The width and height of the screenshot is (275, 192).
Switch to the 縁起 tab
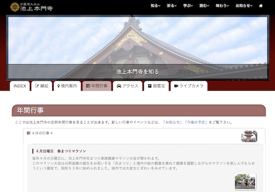42,86
